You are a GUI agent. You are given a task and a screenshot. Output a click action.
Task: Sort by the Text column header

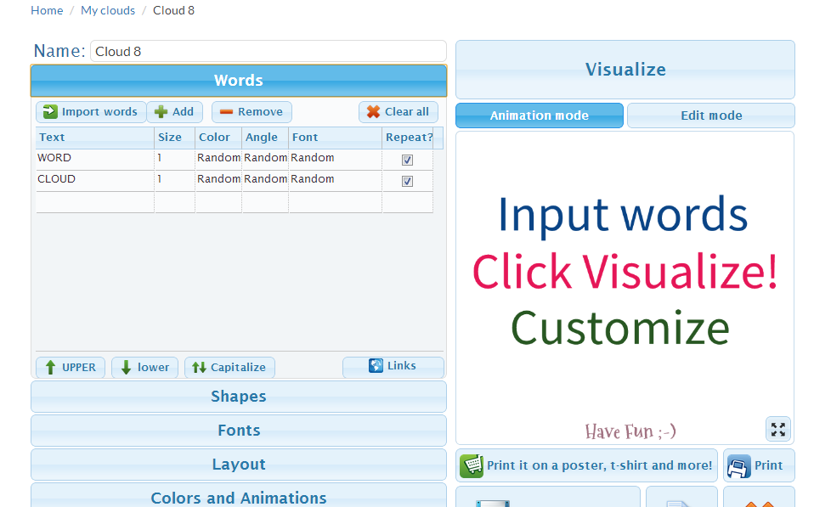[x=95, y=138]
